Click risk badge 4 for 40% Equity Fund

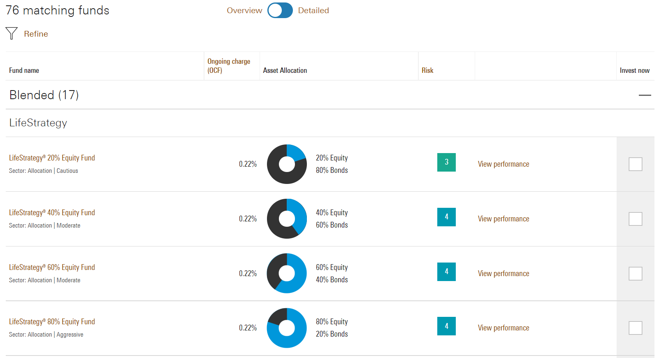[x=446, y=217]
